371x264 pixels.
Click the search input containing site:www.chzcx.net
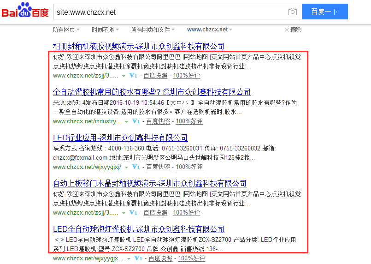point(171,12)
